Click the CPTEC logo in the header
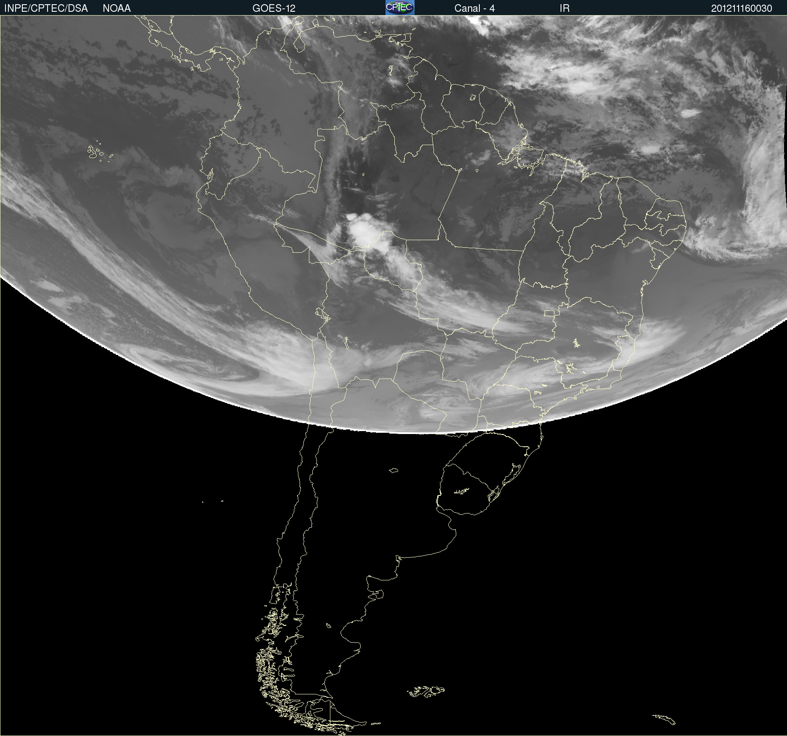 (x=400, y=8)
